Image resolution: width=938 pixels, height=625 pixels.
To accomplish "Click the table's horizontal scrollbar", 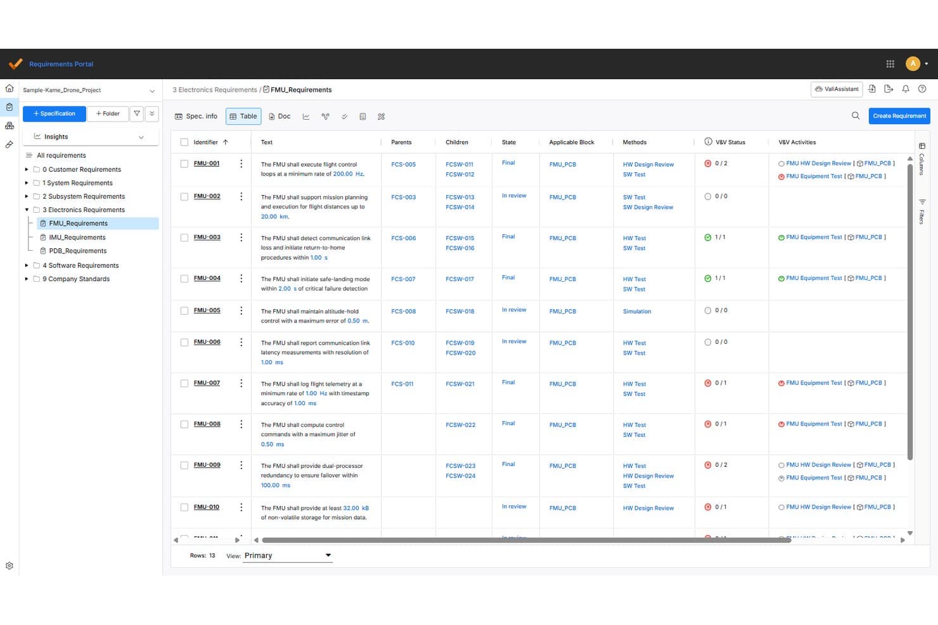I will point(526,540).
